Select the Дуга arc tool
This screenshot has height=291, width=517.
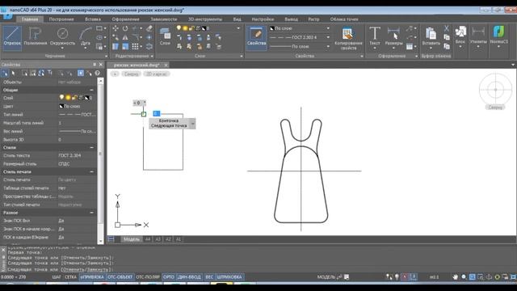pyautogui.click(x=85, y=37)
